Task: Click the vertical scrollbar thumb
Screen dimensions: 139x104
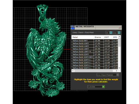Action: coord(119,42)
